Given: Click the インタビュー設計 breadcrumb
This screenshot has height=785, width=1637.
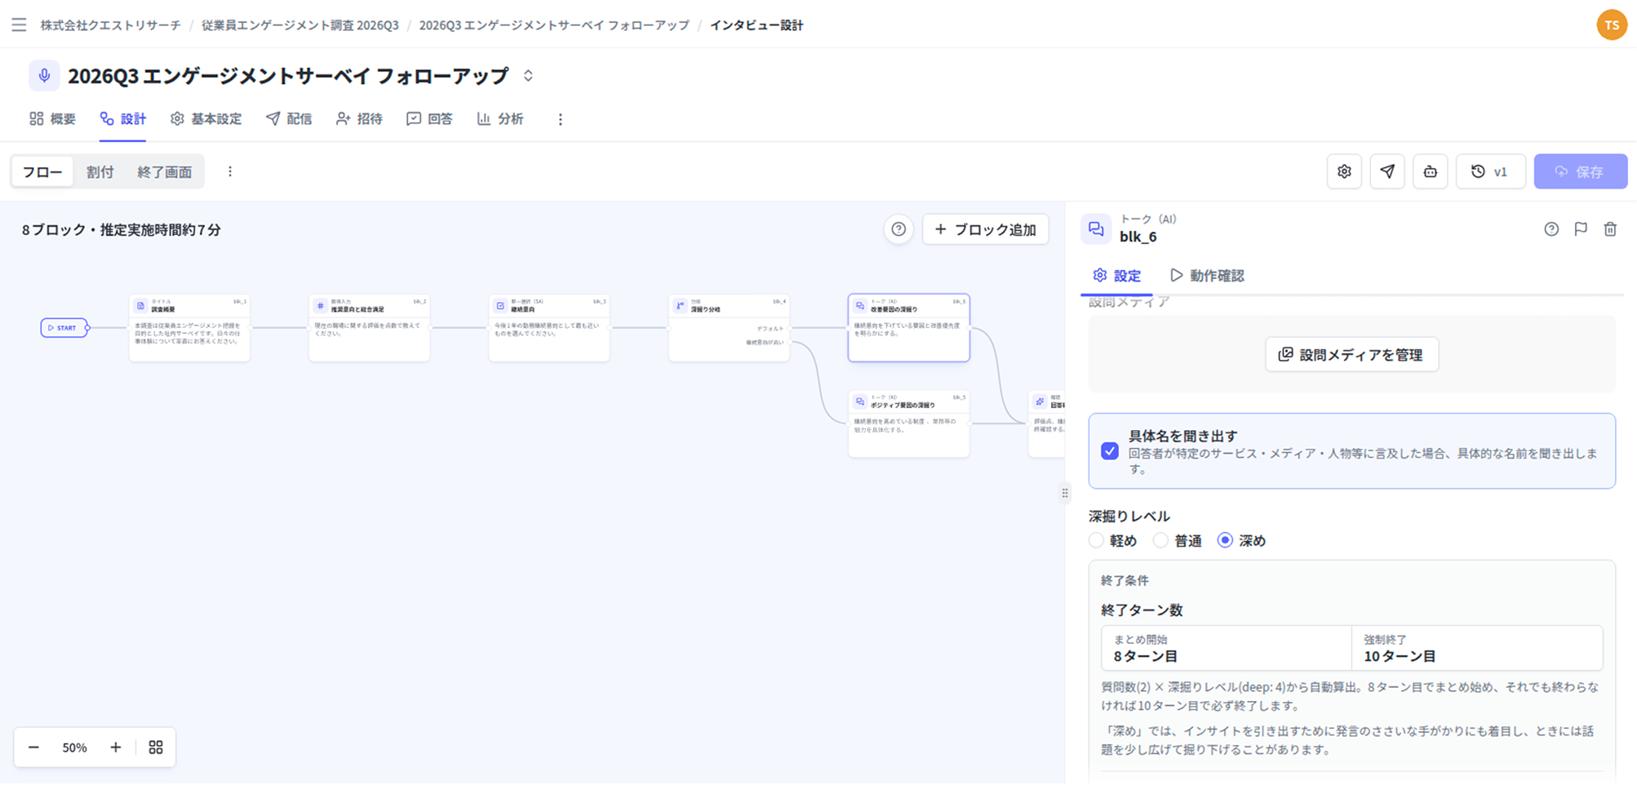Looking at the screenshot, I should tap(756, 25).
